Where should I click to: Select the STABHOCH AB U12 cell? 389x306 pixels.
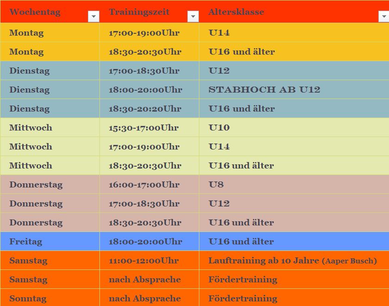pos(264,90)
